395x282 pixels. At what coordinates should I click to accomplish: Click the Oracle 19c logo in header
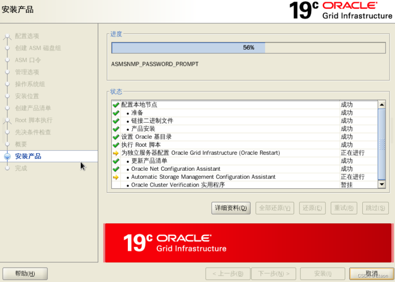point(341,10)
